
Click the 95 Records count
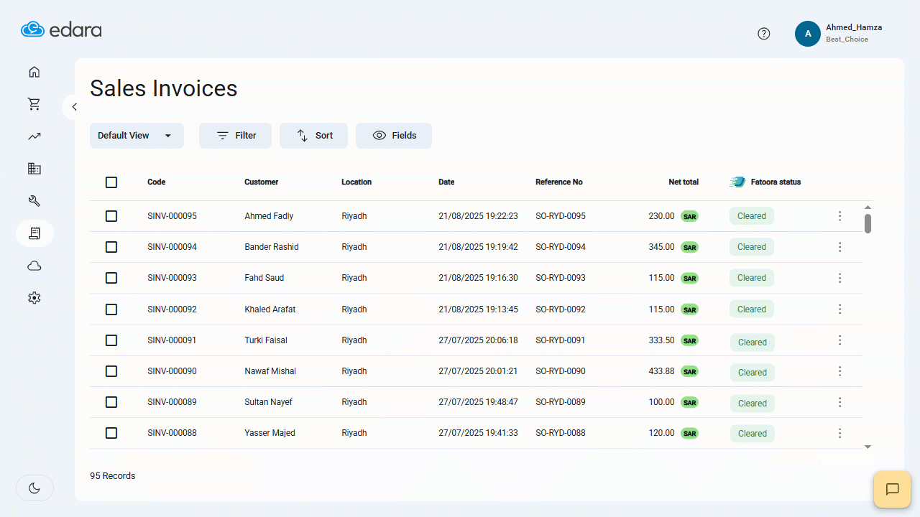pyautogui.click(x=112, y=476)
